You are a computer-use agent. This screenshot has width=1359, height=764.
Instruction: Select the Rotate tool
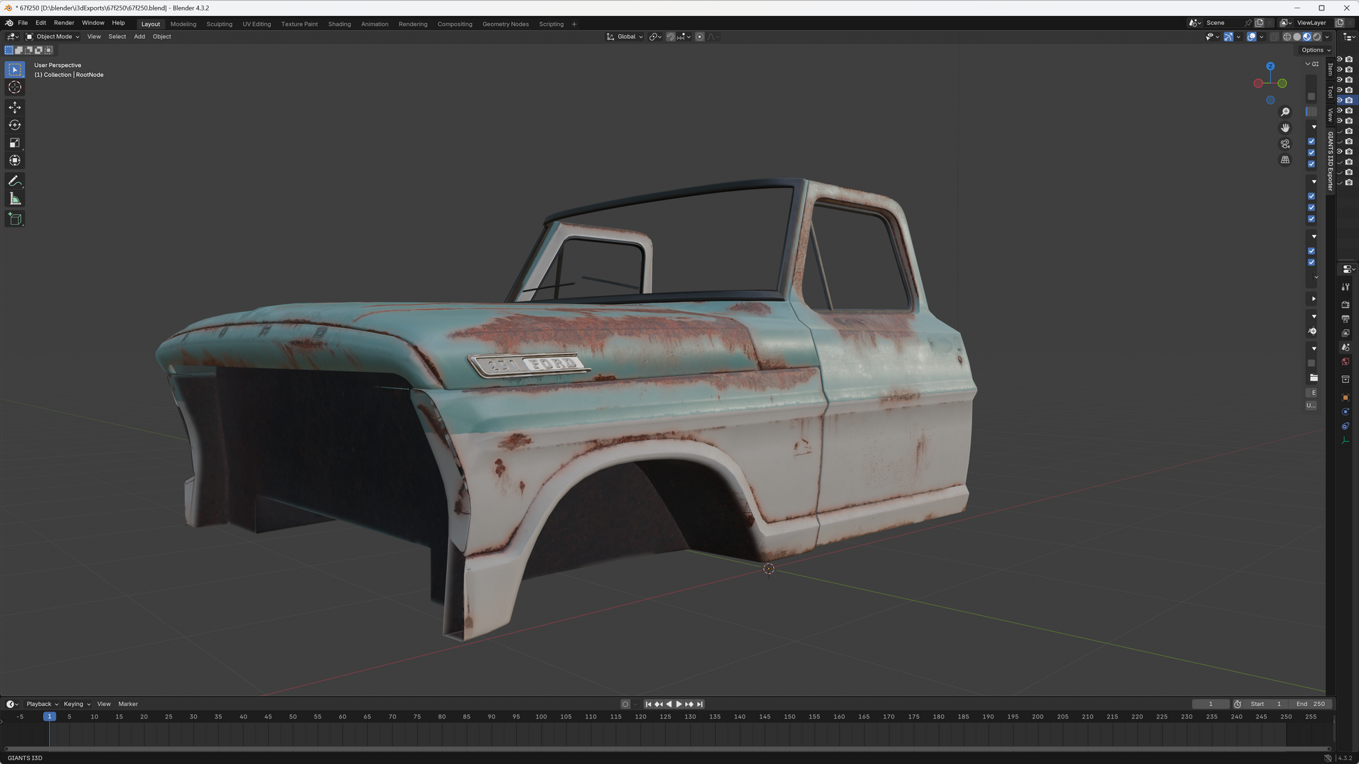click(x=15, y=126)
